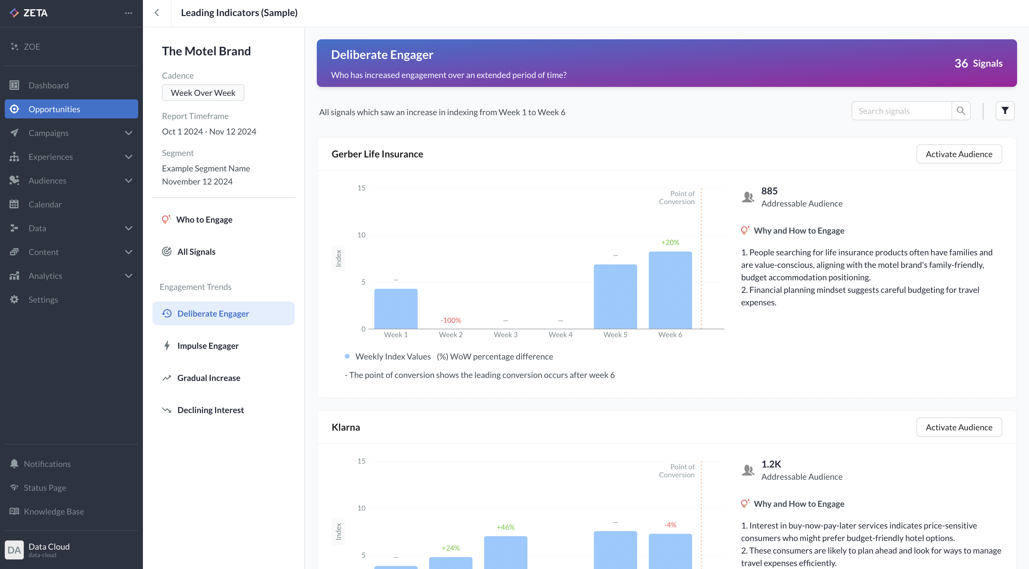Image resolution: width=1029 pixels, height=569 pixels.
Task: Activate Audience for Gerber Life Insurance
Action: pos(959,154)
